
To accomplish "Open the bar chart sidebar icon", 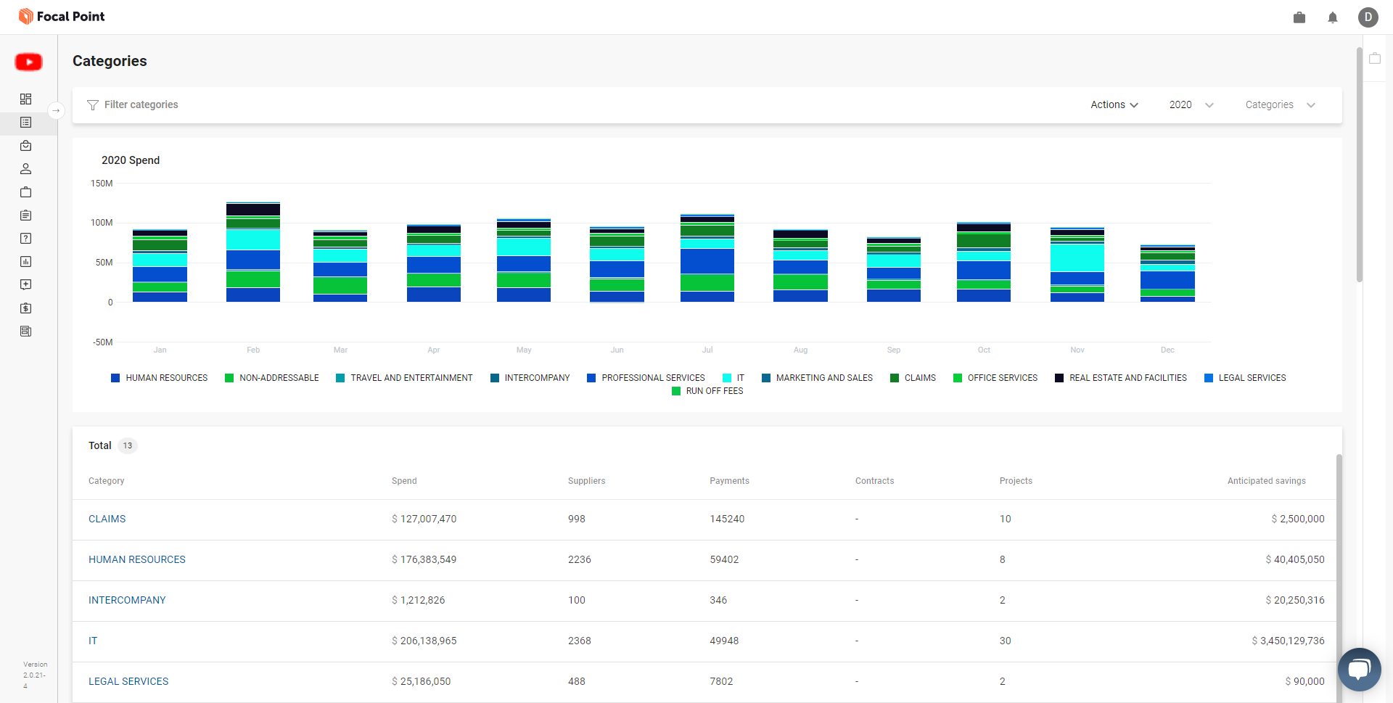I will [26, 262].
